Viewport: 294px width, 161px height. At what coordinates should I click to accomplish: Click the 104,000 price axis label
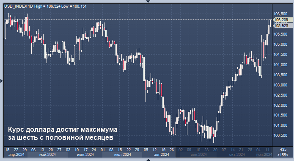[x=280, y=65]
